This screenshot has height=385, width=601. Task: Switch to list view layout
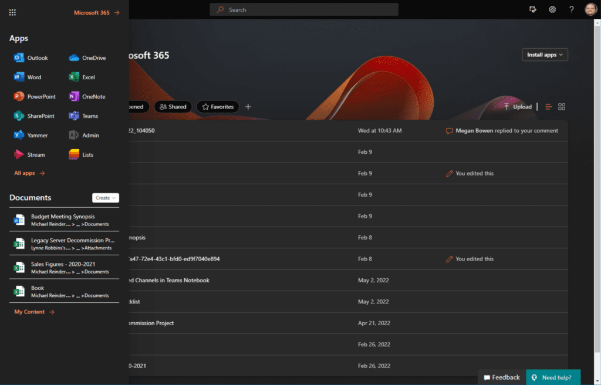[x=549, y=107]
